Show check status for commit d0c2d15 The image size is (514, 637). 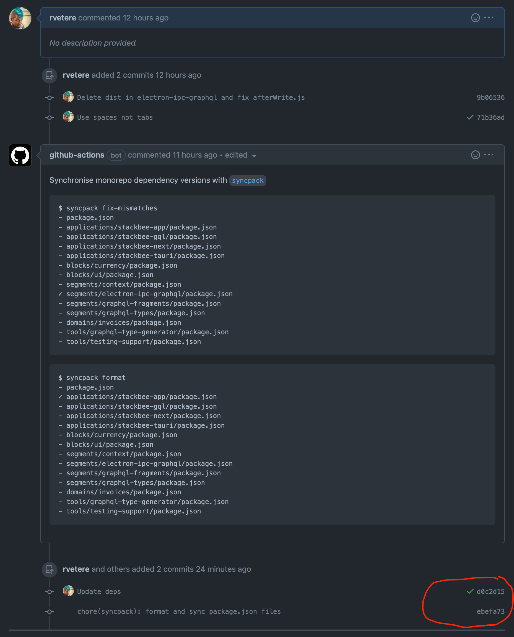click(x=470, y=592)
